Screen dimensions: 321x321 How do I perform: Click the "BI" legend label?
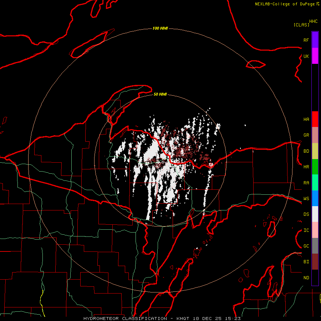pos(306,262)
